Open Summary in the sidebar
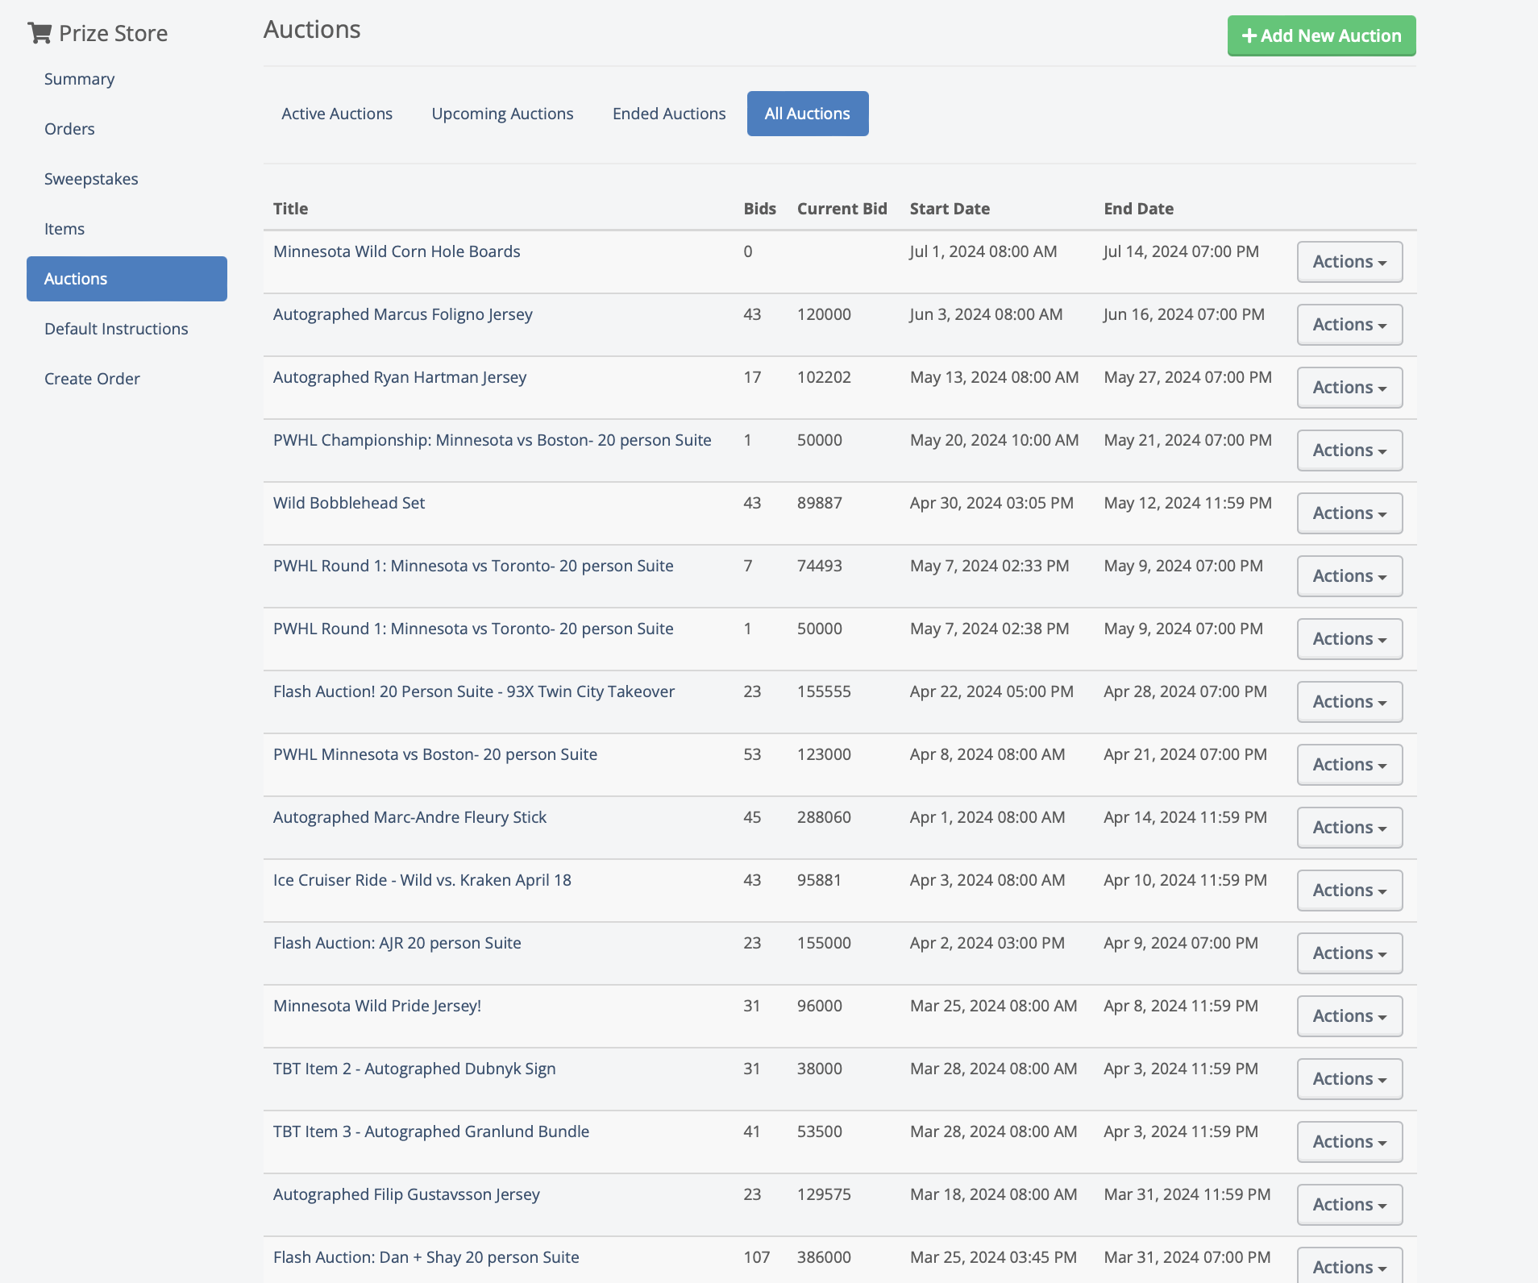The image size is (1538, 1283). [79, 79]
